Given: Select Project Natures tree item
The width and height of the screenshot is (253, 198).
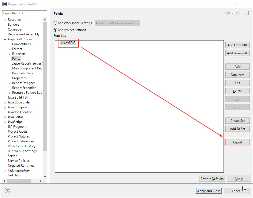Looking at the screenshot, I should pos(19,136).
